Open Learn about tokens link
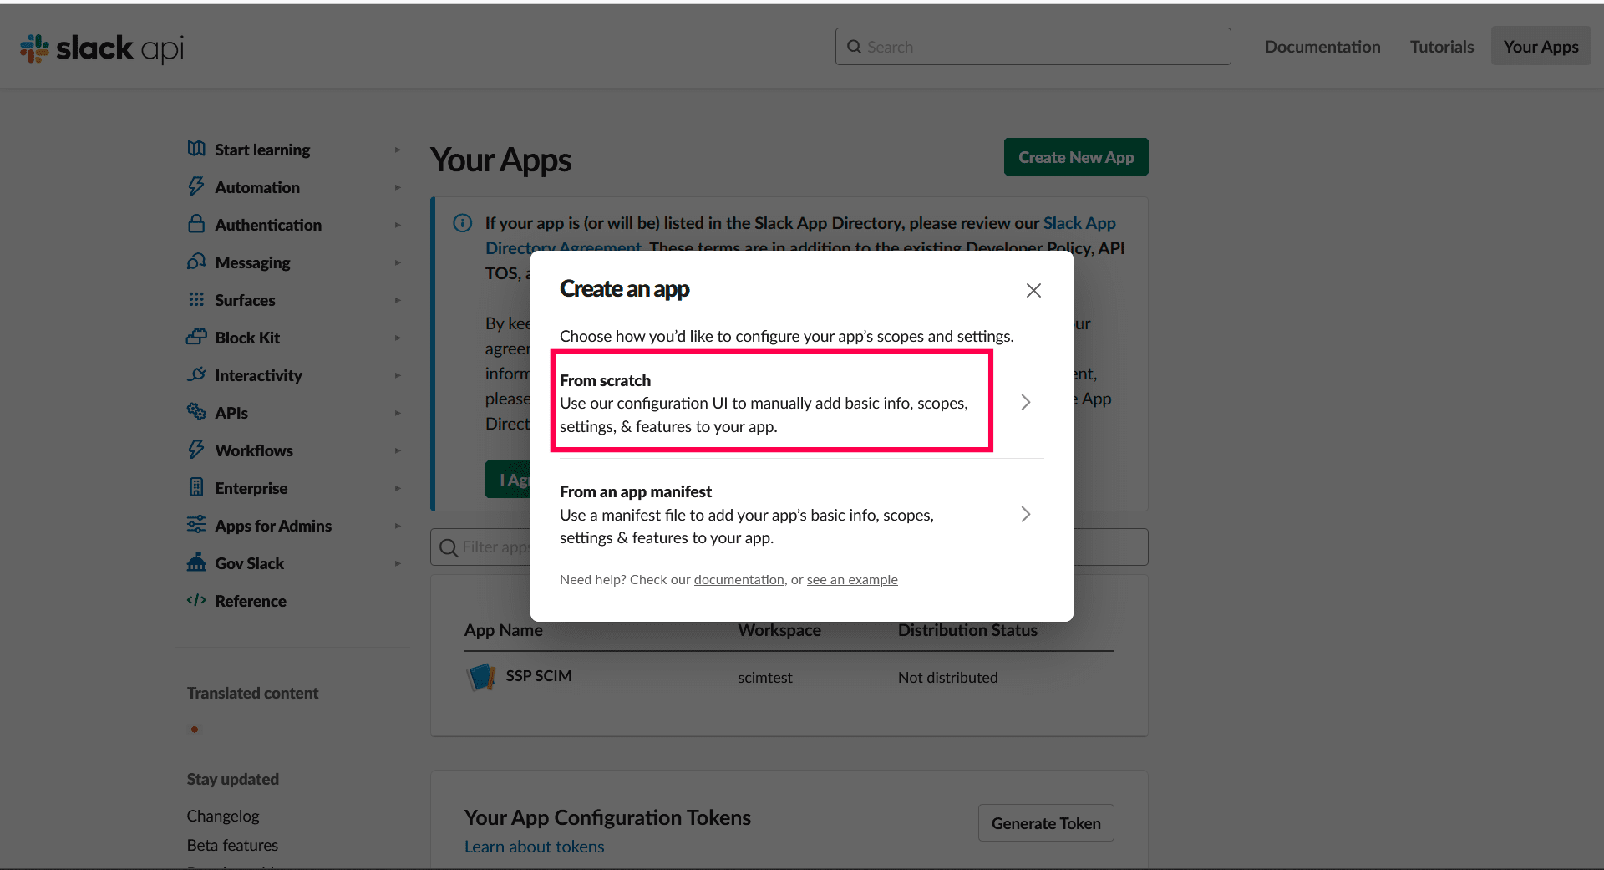This screenshot has height=870, width=1604. 535,847
